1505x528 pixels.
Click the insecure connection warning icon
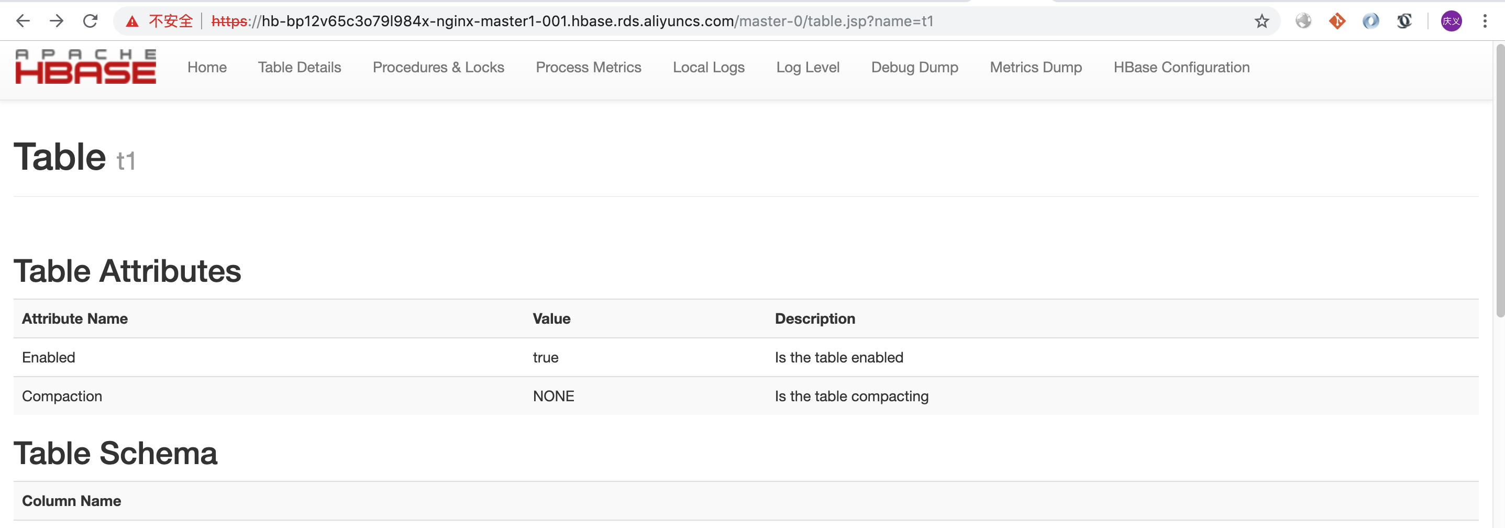132,21
